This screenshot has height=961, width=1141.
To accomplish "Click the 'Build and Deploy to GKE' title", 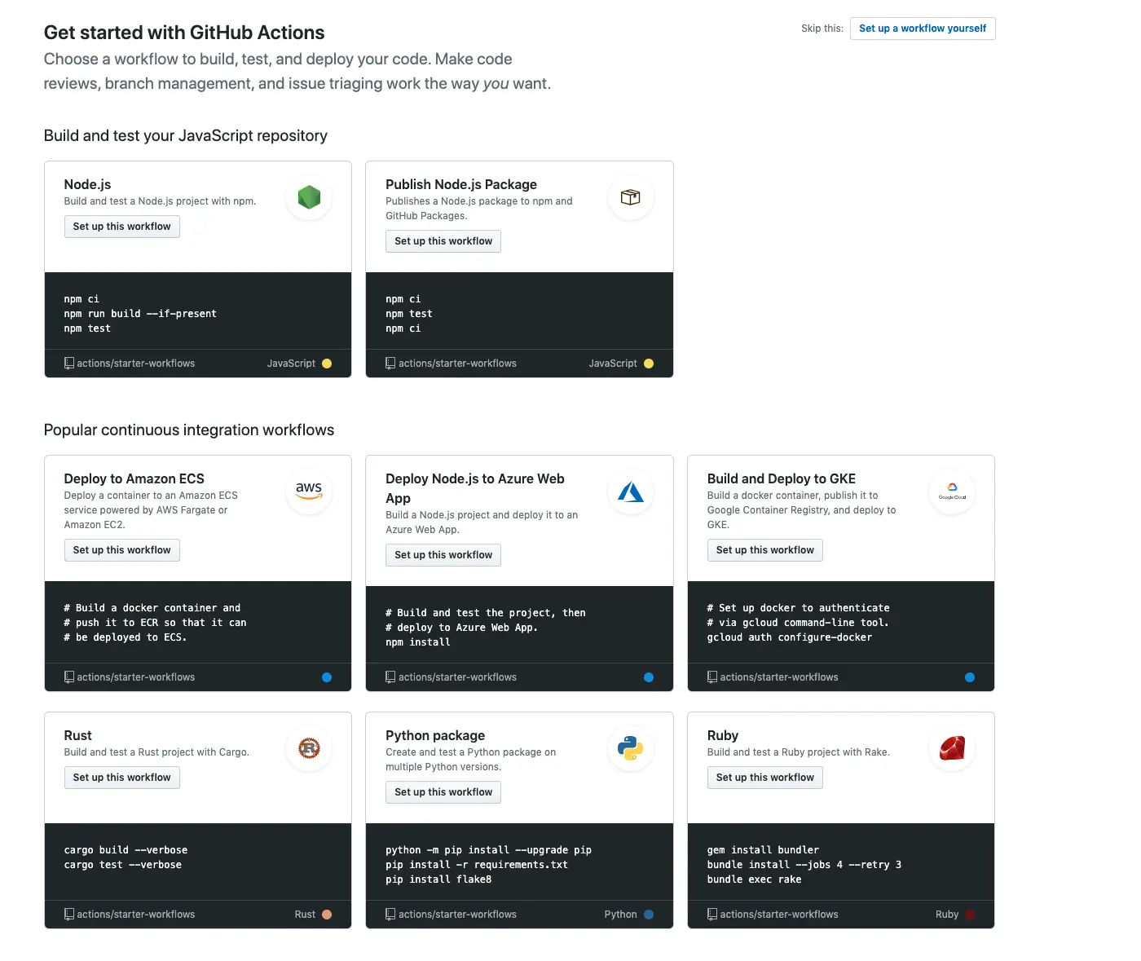I will point(782,479).
